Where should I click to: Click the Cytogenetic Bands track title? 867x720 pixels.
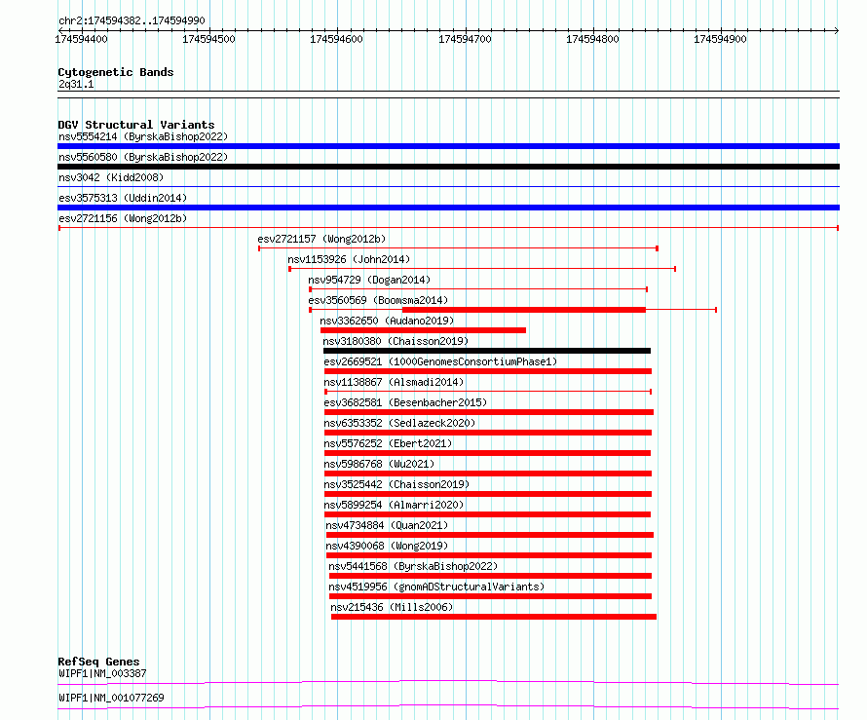click(116, 72)
